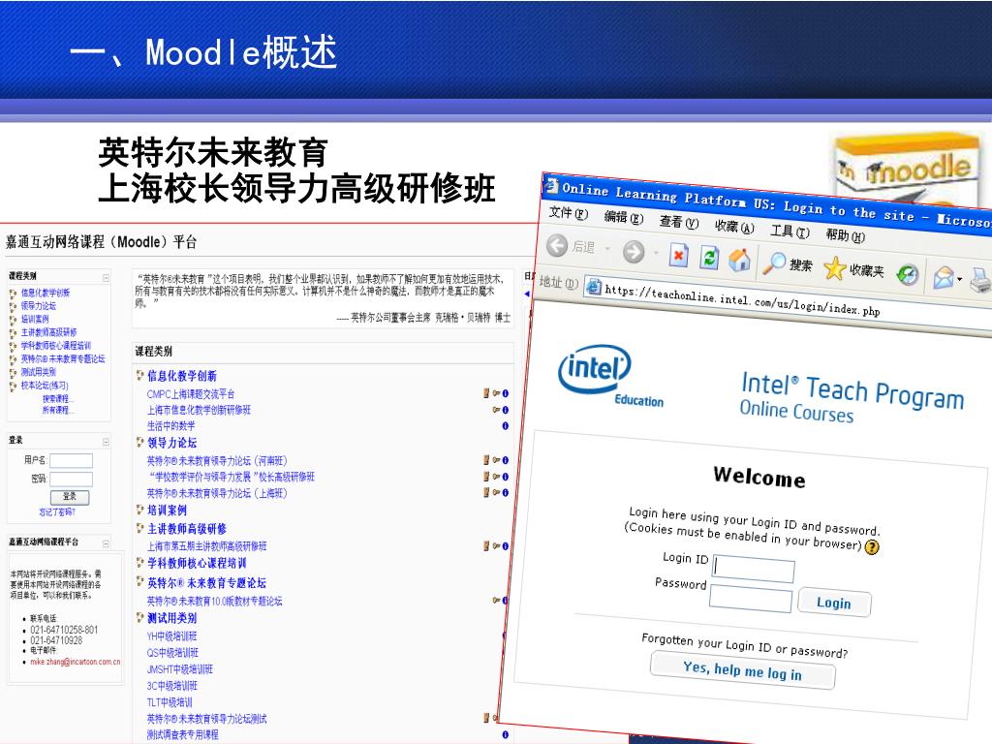
Task: Open the Favorites (收藏夹) star icon
Action: coord(834,268)
